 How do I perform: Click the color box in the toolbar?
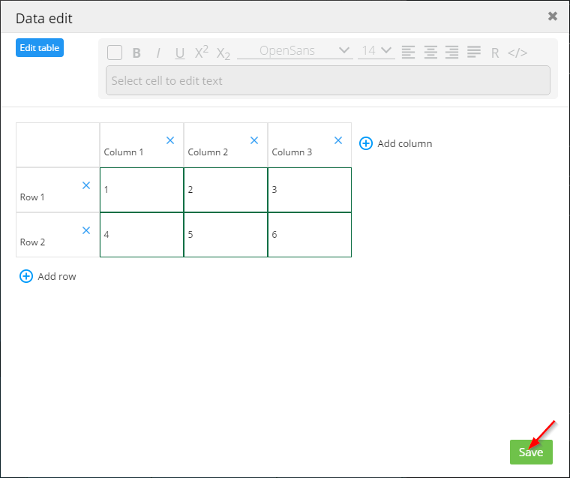tap(115, 52)
